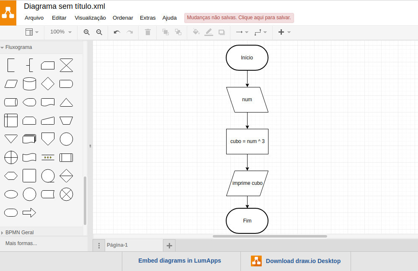Image resolution: width=418 pixels, height=271 pixels.
Task: Add a new page with plus button
Action: pos(169,245)
